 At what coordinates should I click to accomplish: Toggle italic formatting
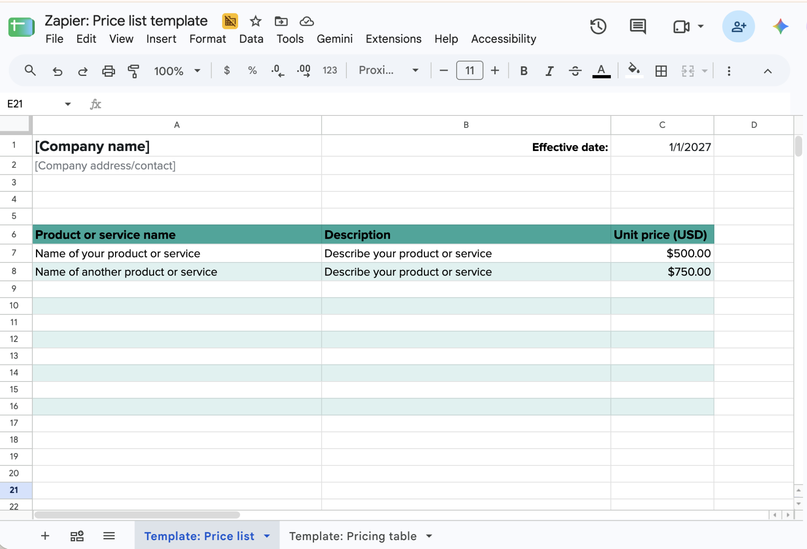point(549,71)
